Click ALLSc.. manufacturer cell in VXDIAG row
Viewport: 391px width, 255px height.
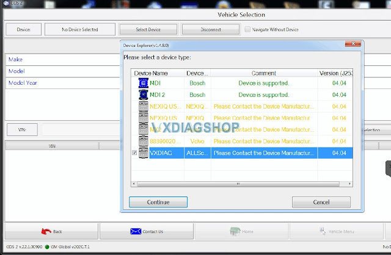197,153
